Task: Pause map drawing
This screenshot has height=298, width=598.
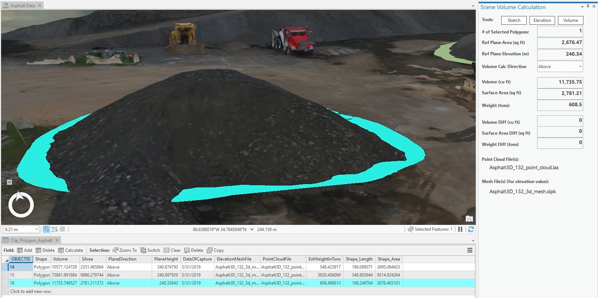Action: (x=460, y=229)
